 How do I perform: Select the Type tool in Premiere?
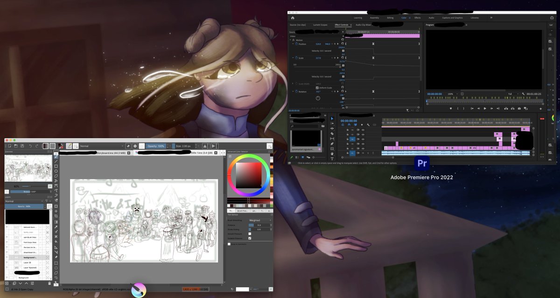[x=332, y=159]
